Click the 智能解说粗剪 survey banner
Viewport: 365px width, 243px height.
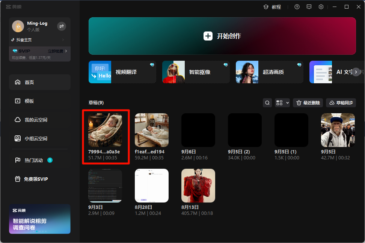[39, 219]
